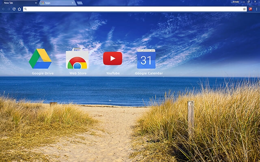Close the Chrome window

[255, 2]
